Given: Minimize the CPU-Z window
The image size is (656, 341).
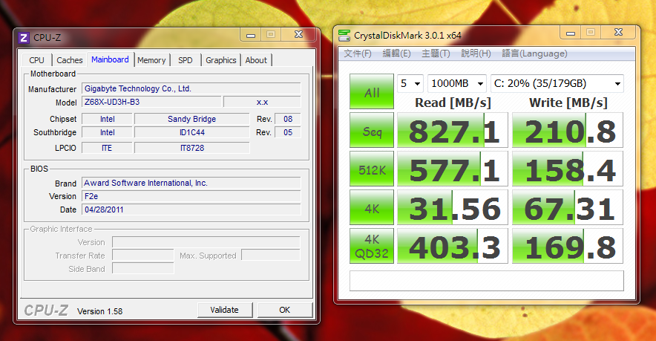Looking at the screenshot, I should pos(251,35).
